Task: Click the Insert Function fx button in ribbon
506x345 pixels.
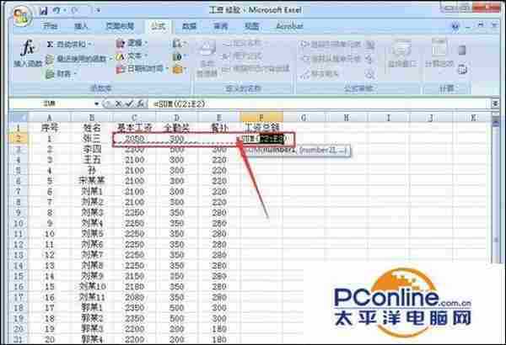Action: tap(28, 53)
